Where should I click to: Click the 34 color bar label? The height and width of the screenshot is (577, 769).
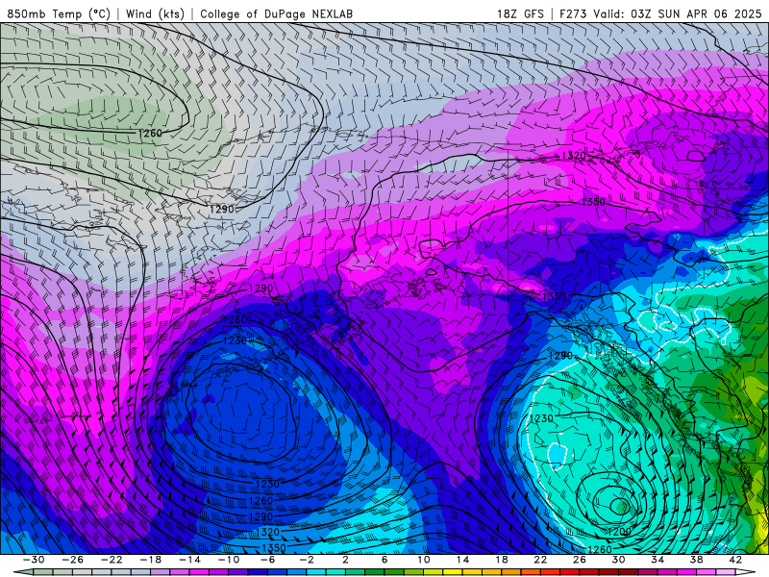657,560
